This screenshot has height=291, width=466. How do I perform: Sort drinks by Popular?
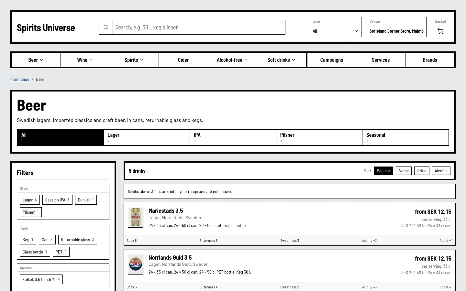click(x=383, y=171)
